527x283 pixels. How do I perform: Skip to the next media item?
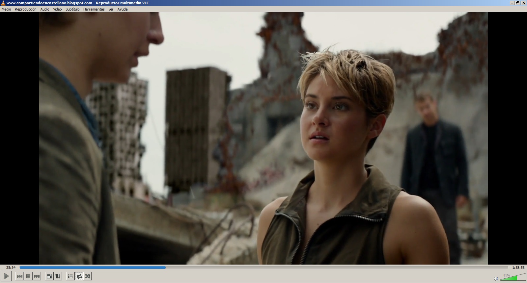(37, 276)
